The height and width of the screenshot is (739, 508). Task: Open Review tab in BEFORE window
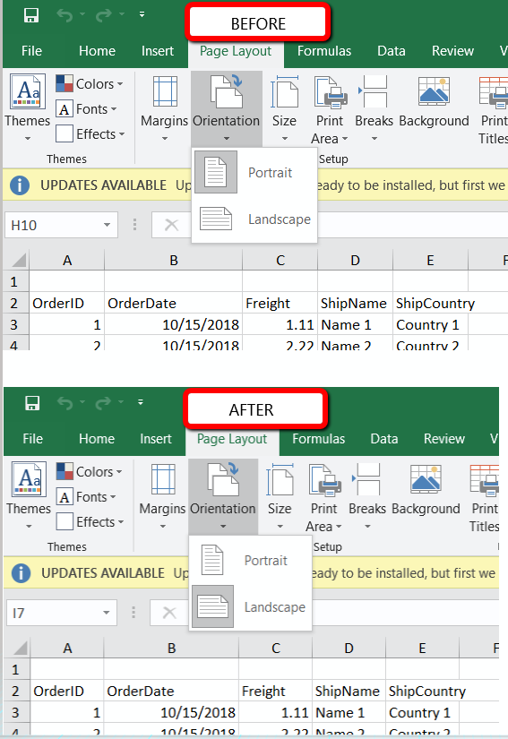point(452,51)
